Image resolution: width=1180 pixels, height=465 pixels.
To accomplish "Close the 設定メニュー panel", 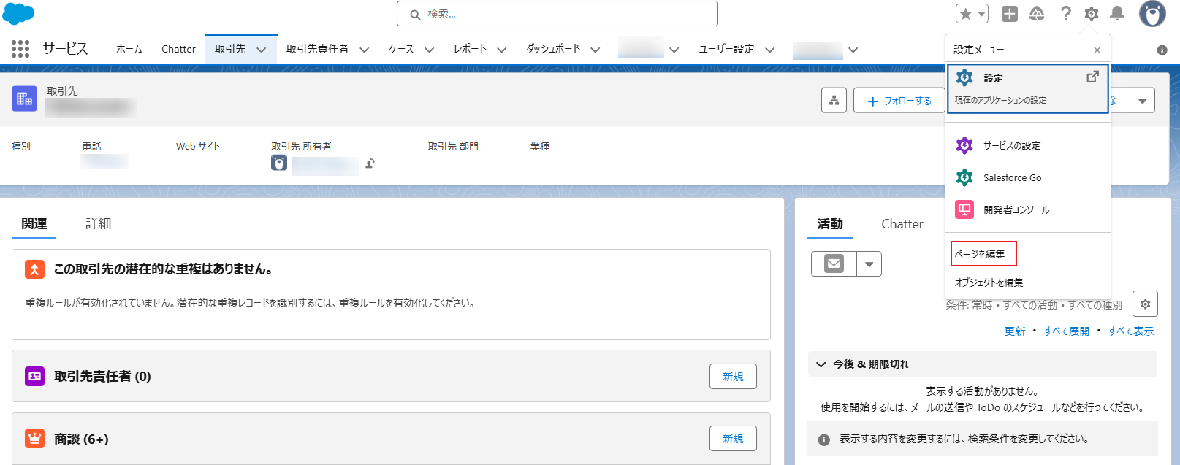I will pos(1097,50).
